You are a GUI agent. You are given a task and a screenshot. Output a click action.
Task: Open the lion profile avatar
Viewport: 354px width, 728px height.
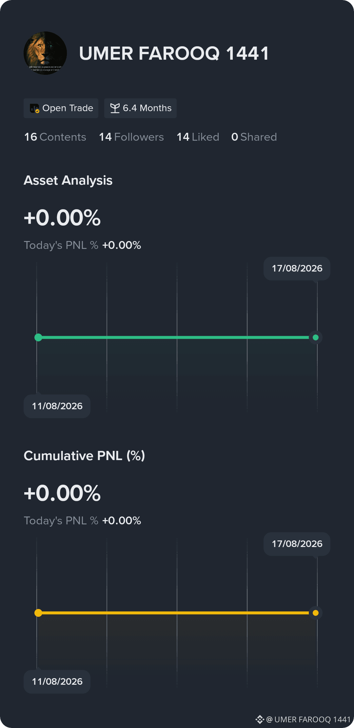45,53
